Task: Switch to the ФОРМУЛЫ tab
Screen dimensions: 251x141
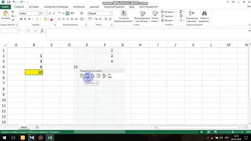Action: tap(79, 7)
